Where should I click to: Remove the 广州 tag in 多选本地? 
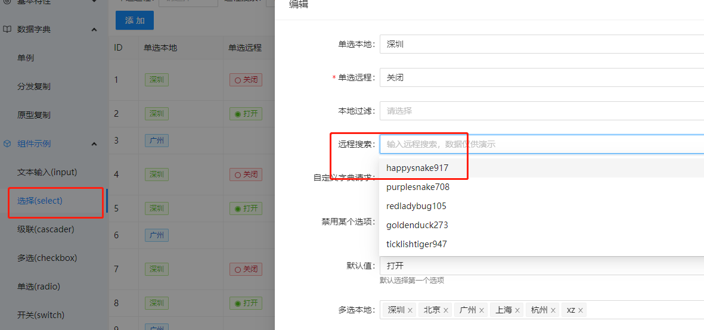pos(482,310)
